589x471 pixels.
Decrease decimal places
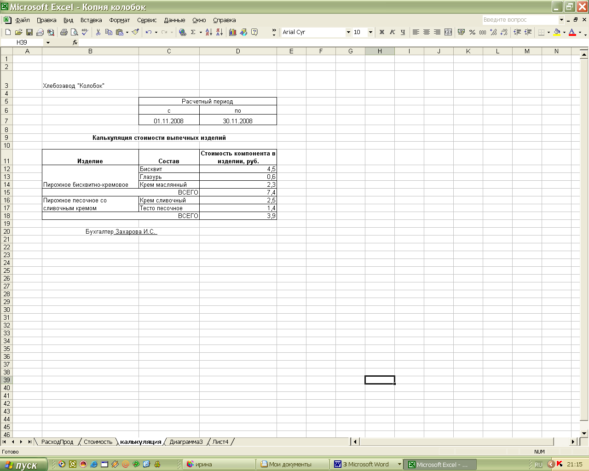(x=504, y=32)
